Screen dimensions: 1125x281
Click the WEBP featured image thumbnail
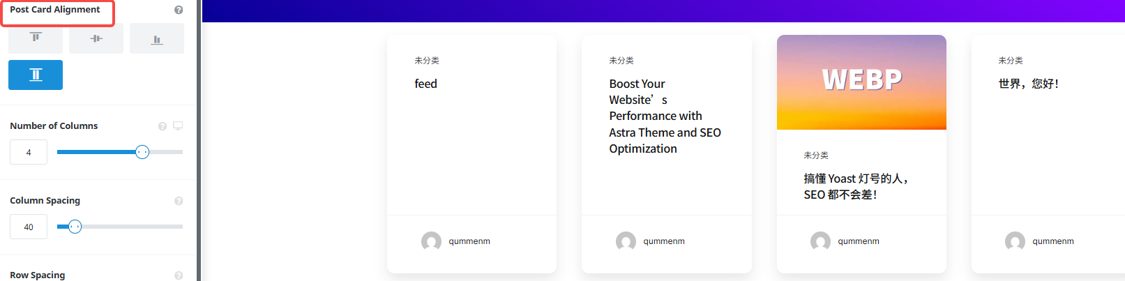pos(861,82)
